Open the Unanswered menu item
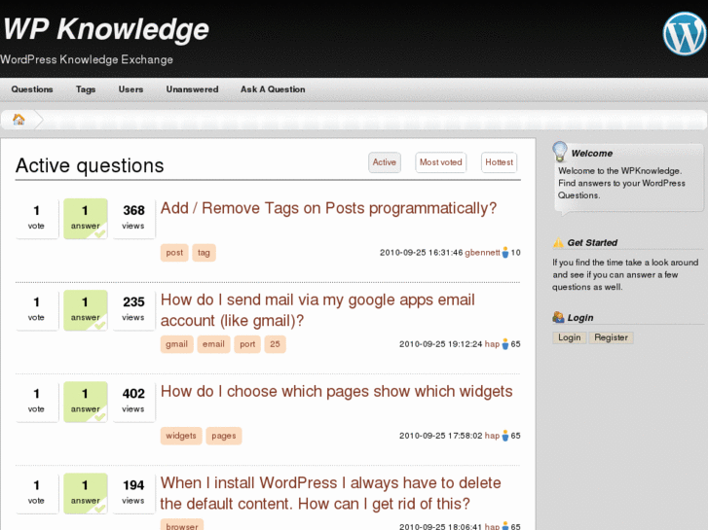 click(x=193, y=89)
